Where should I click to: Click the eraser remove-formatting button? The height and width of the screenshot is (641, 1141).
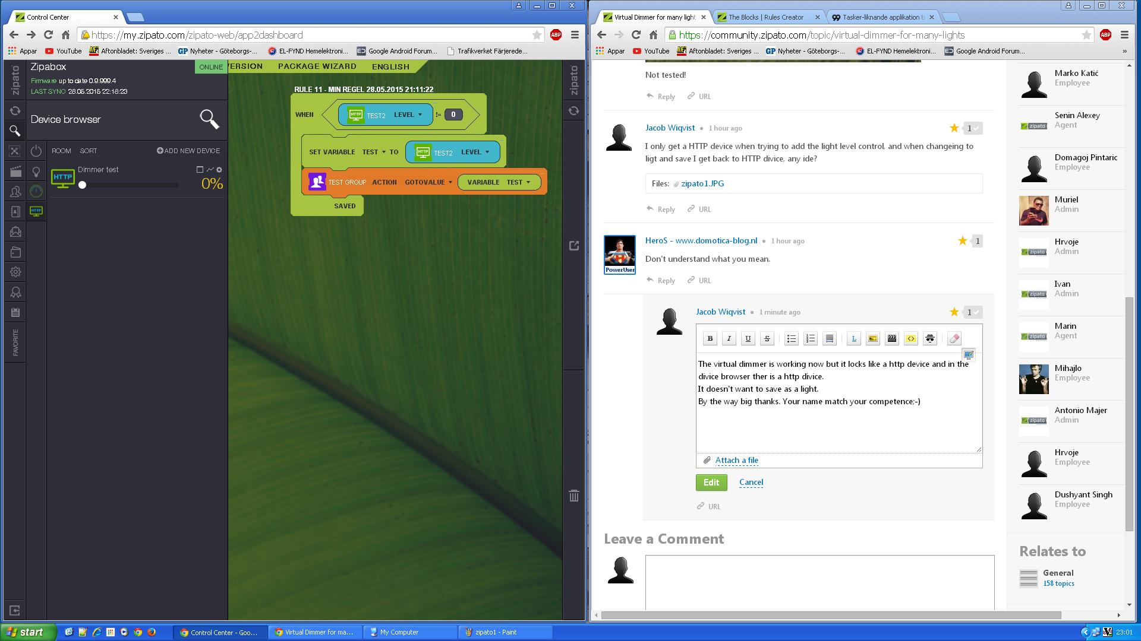point(954,339)
